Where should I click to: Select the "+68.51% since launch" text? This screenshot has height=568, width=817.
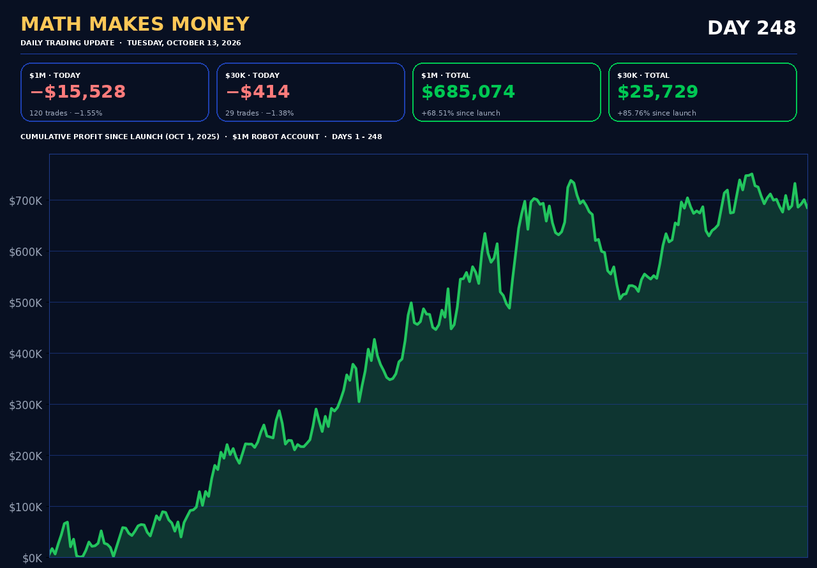pyautogui.click(x=461, y=114)
